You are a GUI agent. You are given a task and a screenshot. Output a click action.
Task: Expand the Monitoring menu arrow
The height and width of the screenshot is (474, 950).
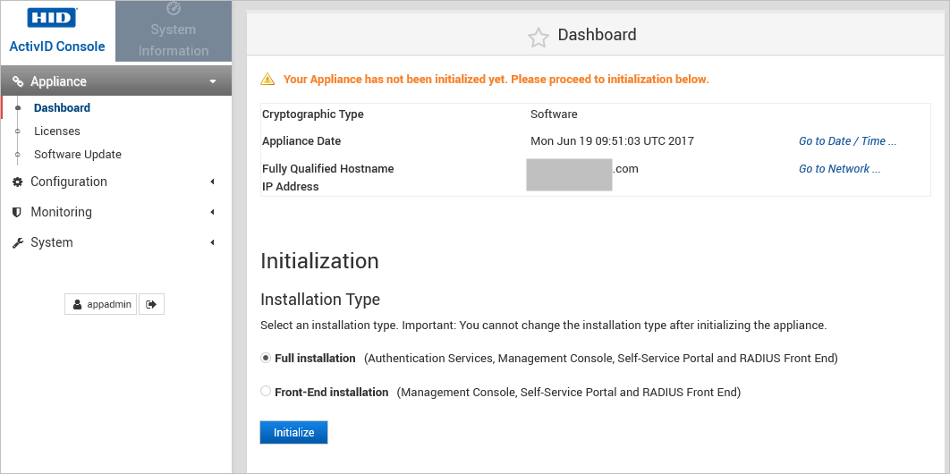(x=213, y=212)
